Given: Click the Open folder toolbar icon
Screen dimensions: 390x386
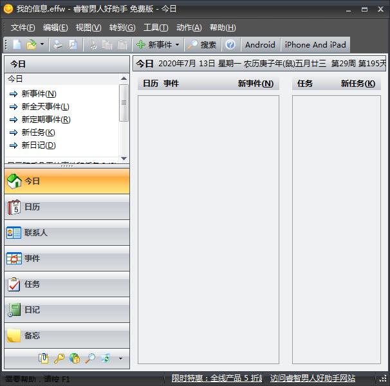Looking at the screenshot, I should pos(32,45).
